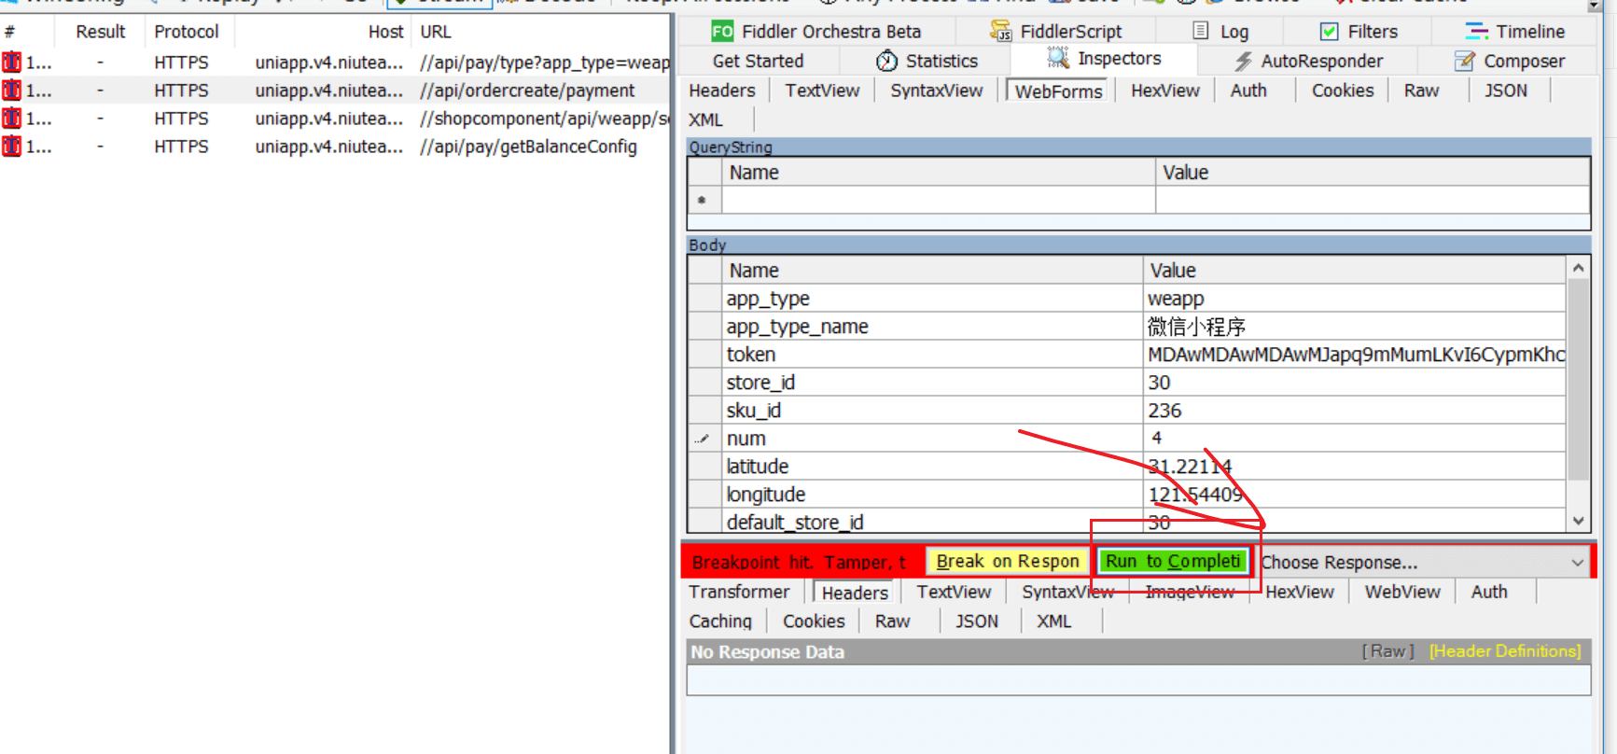Click the Filters checkbox icon
Screen dimensions: 1617x754
1329,32
